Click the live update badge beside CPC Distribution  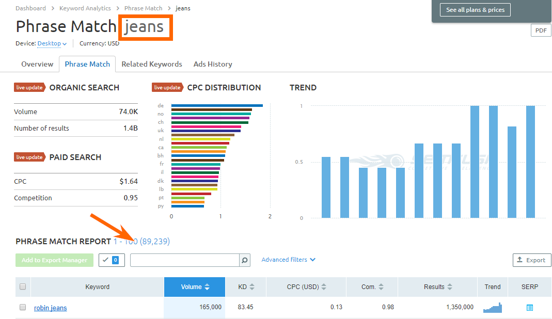tap(168, 87)
